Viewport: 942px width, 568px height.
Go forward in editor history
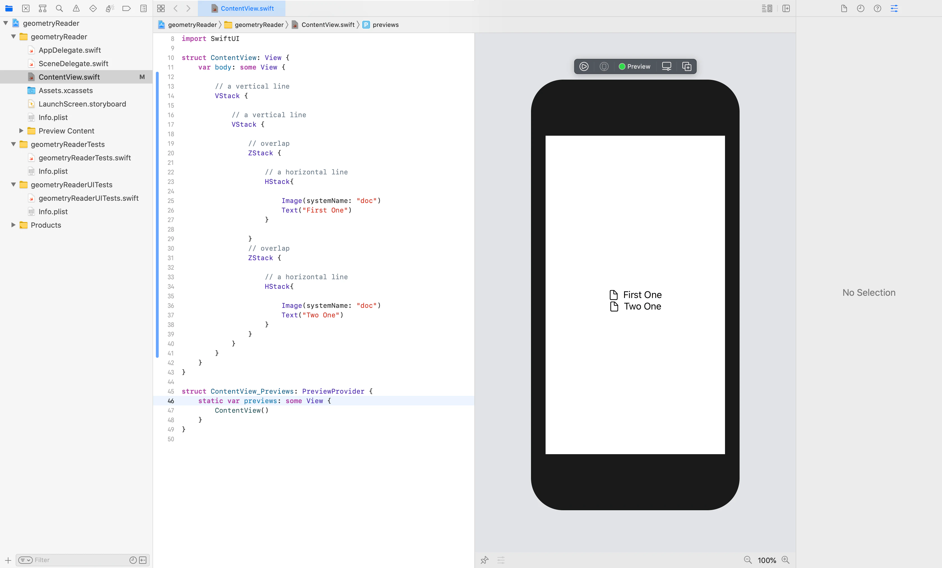coord(188,8)
